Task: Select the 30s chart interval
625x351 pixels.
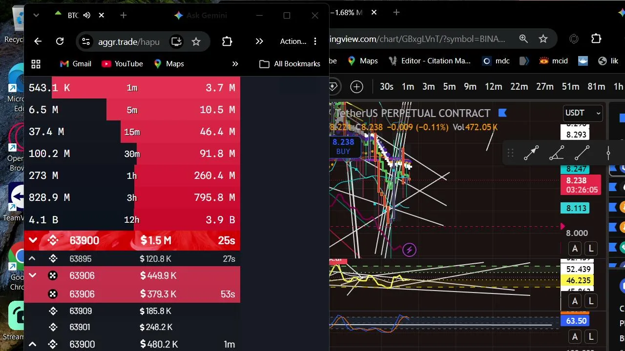Action: coord(387,87)
